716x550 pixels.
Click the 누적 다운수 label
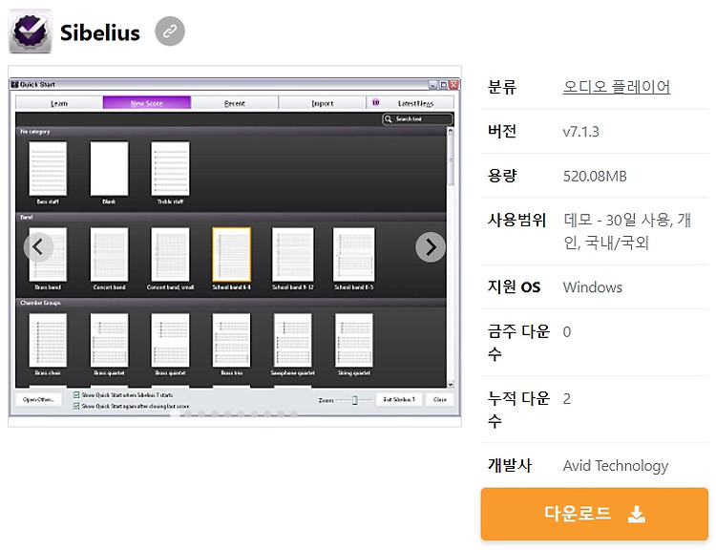click(518, 409)
